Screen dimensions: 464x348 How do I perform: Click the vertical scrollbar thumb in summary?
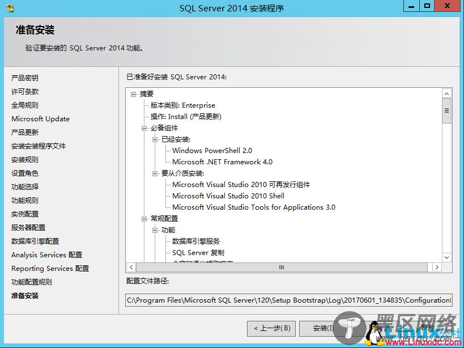[x=447, y=111]
